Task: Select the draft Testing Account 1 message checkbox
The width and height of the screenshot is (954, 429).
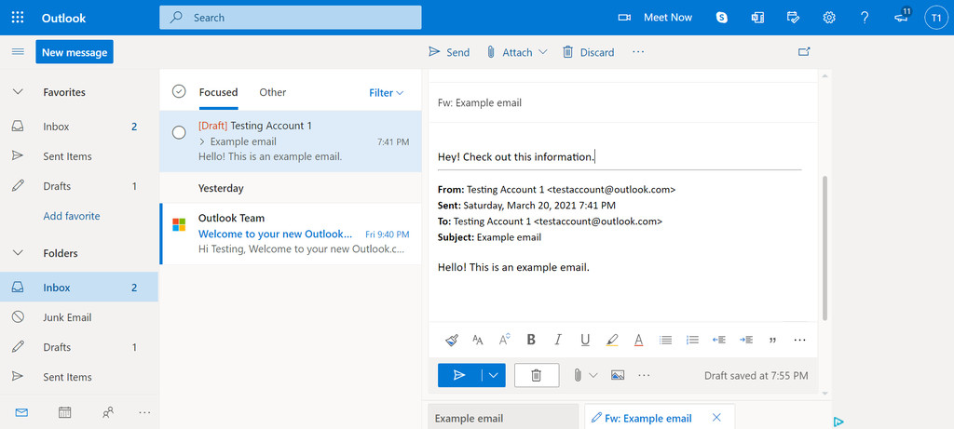Action: coord(179,132)
